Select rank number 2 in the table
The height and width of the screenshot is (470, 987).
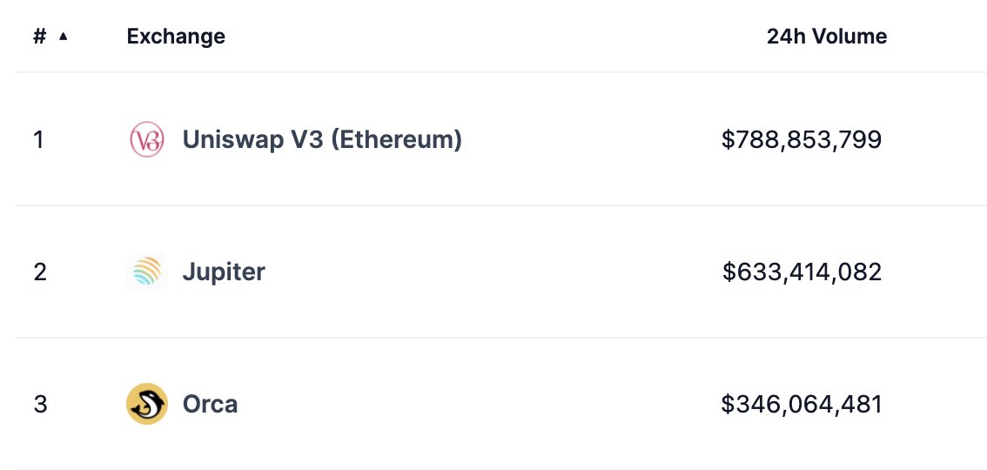click(x=40, y=272)
